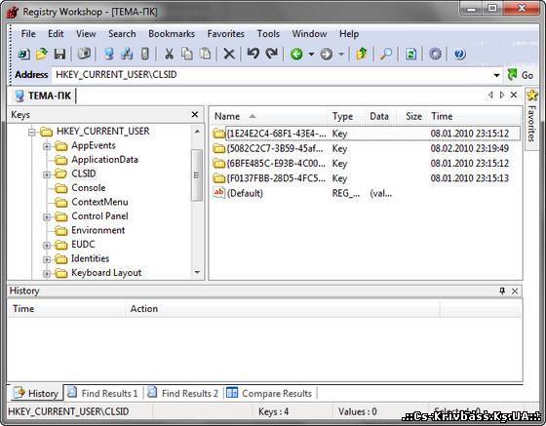This screenshot has width=546, height=426.
Task: Switch to the Find Results 1 tab
Action: click(102, 393)
